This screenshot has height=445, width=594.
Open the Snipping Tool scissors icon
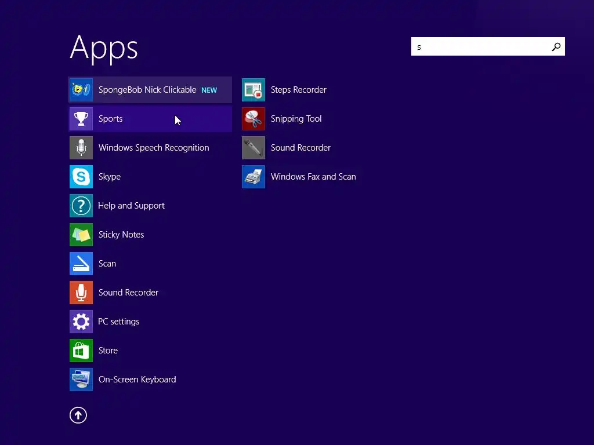click(x=253, y=119)
